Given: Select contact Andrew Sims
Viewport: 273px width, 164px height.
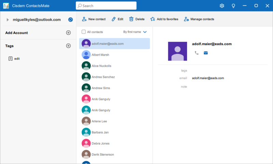Looking at the screenshot, I should coord(114,88).
